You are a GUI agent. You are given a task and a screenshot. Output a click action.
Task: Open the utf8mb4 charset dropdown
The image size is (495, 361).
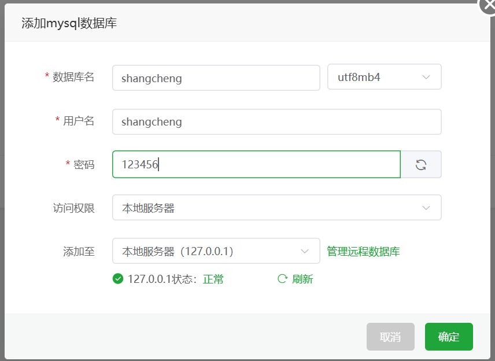(x=384, y=77)
